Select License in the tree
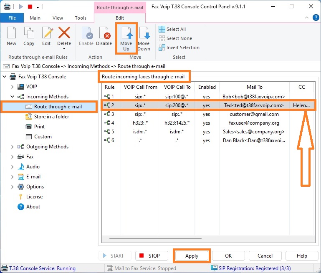The width and height of the screenshot is (321, 273). 34,197
